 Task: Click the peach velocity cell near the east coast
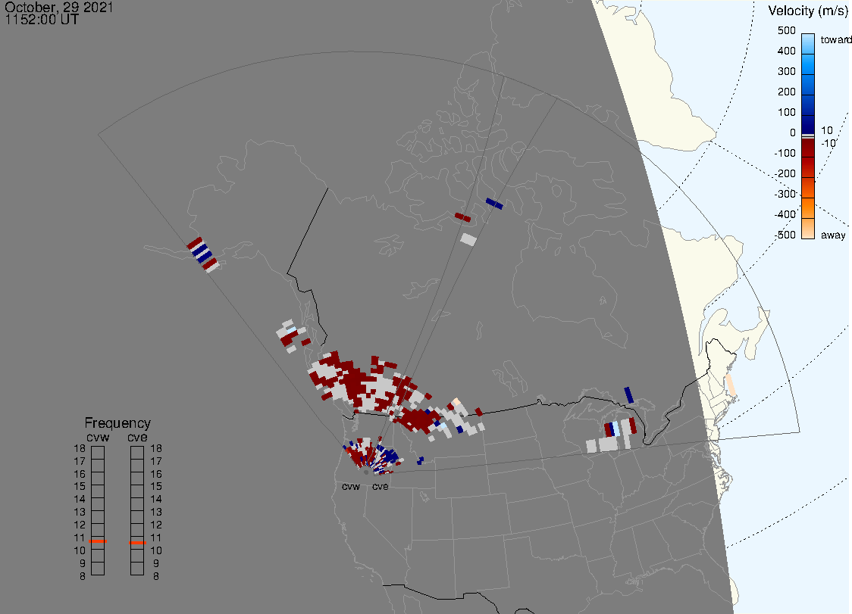(x=731, y=385)
